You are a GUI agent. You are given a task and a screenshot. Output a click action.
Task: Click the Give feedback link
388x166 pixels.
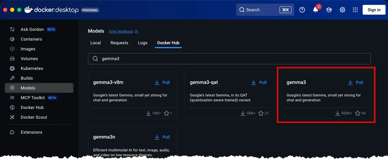121,31
